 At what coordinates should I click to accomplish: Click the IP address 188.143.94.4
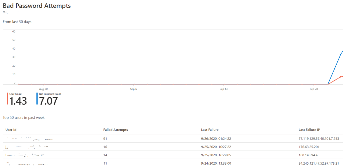click(310, 155)
